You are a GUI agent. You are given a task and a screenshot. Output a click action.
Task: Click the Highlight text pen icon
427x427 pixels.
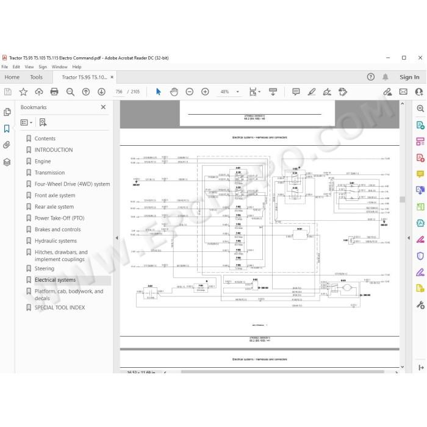point(312,91)
